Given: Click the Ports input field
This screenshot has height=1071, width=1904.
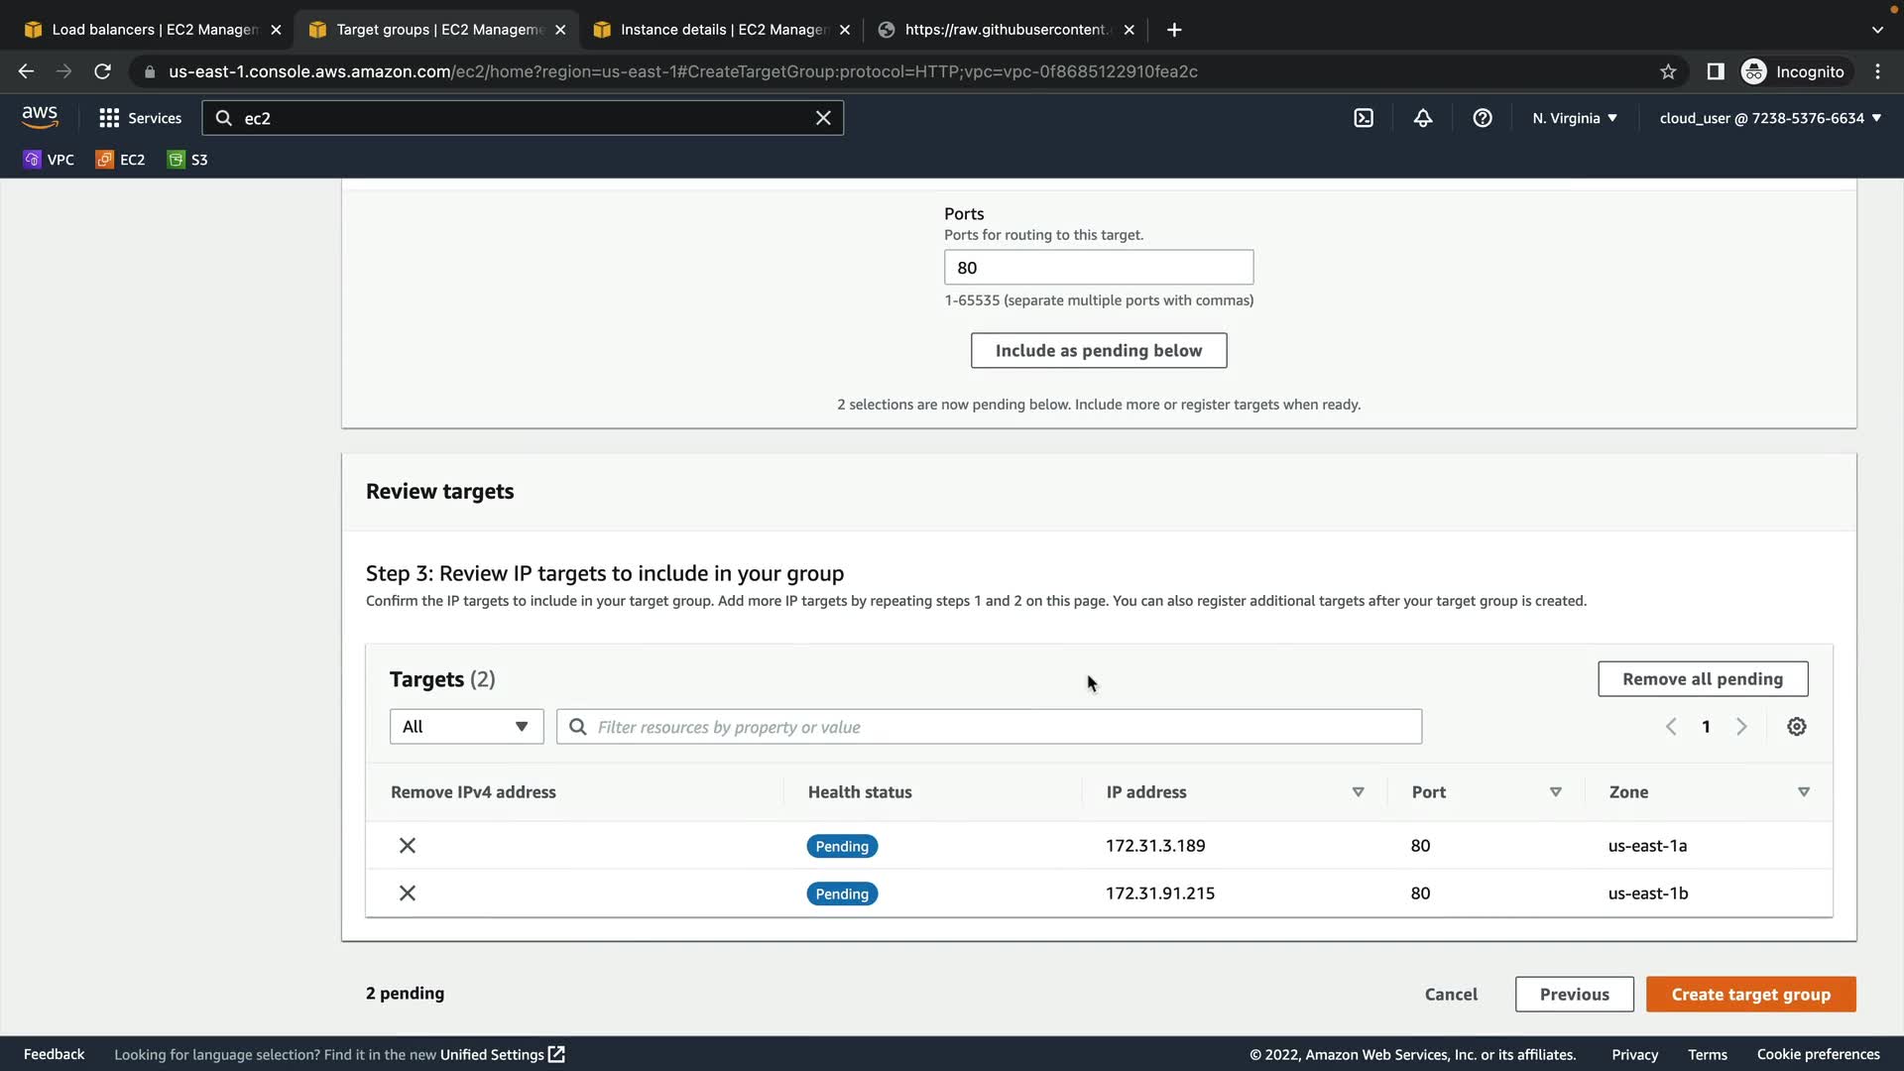Looking at the screenshot, I should [x=1098, y=268].
